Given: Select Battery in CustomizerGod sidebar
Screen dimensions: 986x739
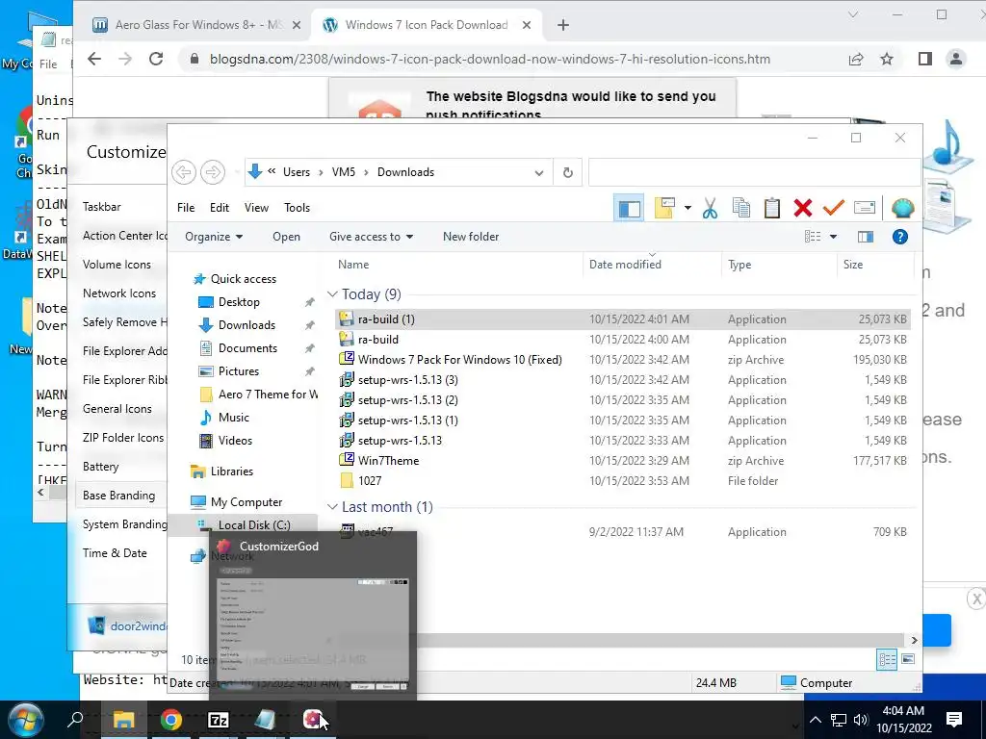Looking at the screenshot, I should (100, 467).
